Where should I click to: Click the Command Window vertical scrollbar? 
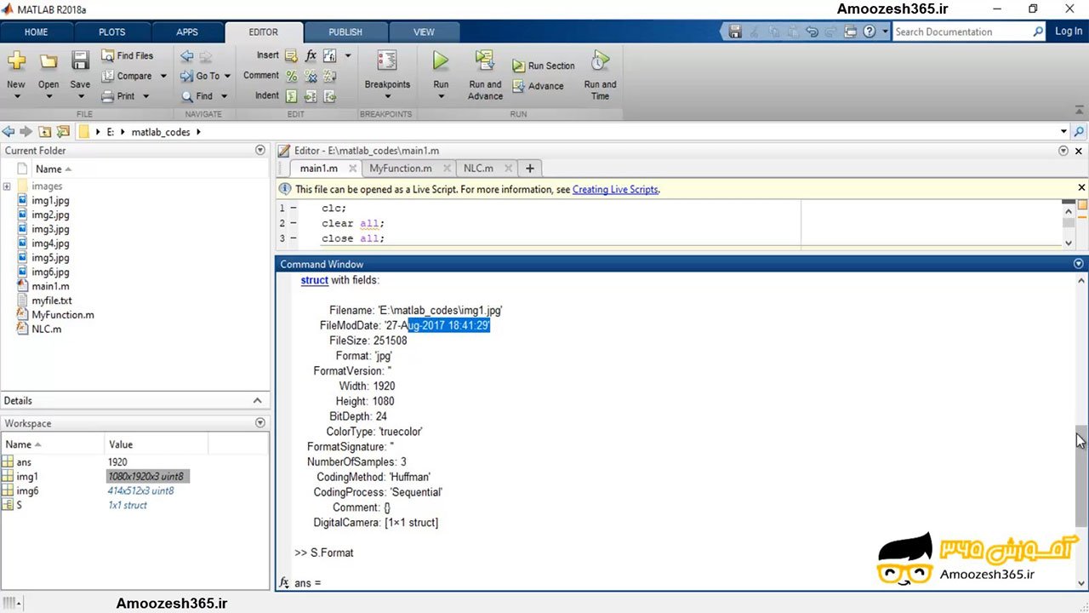[x=1081, y=475]
